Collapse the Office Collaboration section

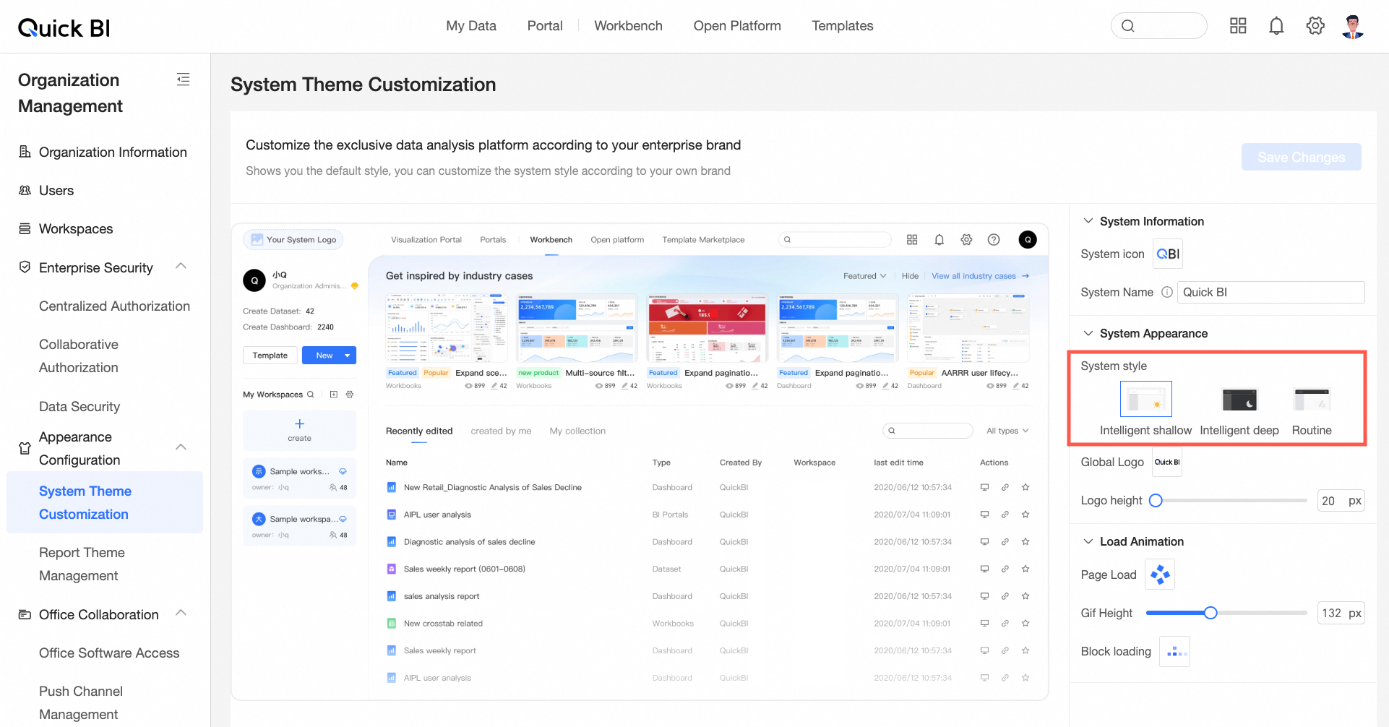[x=181, y=613]
